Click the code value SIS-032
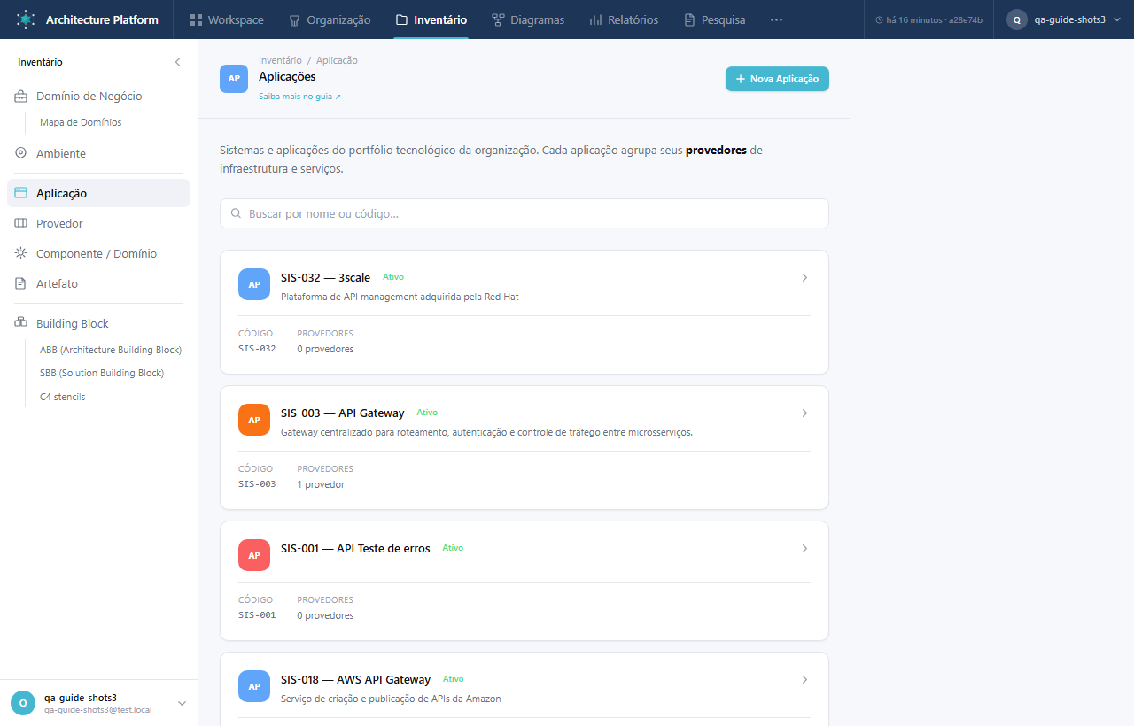The width and height of the screenshot is (1134, 726). (x=257, y=349)
